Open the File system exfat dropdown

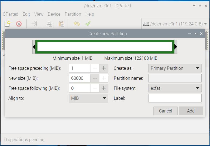tap(175, 88)
